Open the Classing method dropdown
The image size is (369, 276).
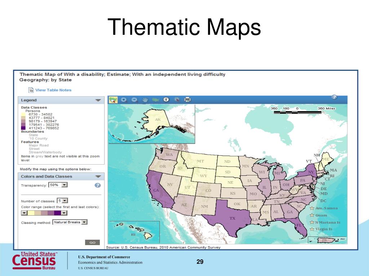coord(84,222)
